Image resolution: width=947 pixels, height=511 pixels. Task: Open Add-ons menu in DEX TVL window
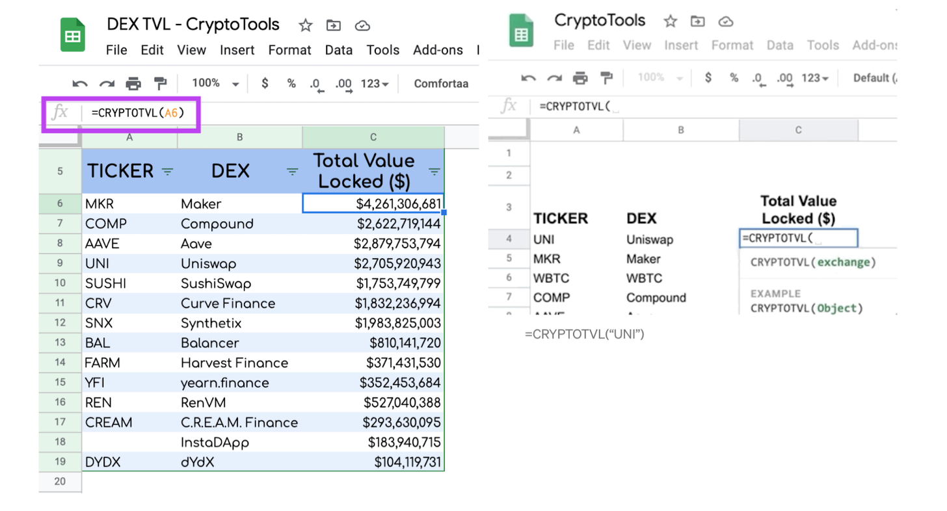pos(438,50)
